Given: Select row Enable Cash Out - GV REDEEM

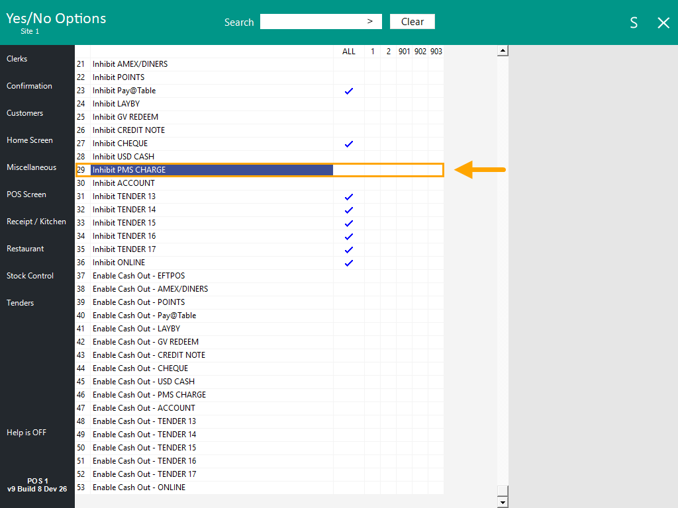Looking at the screenshot, I should [x=260, y=342].
